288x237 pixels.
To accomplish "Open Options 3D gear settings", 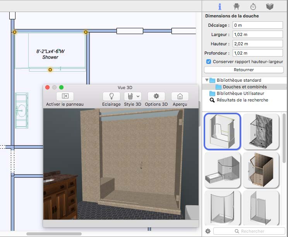I will 156,96.
